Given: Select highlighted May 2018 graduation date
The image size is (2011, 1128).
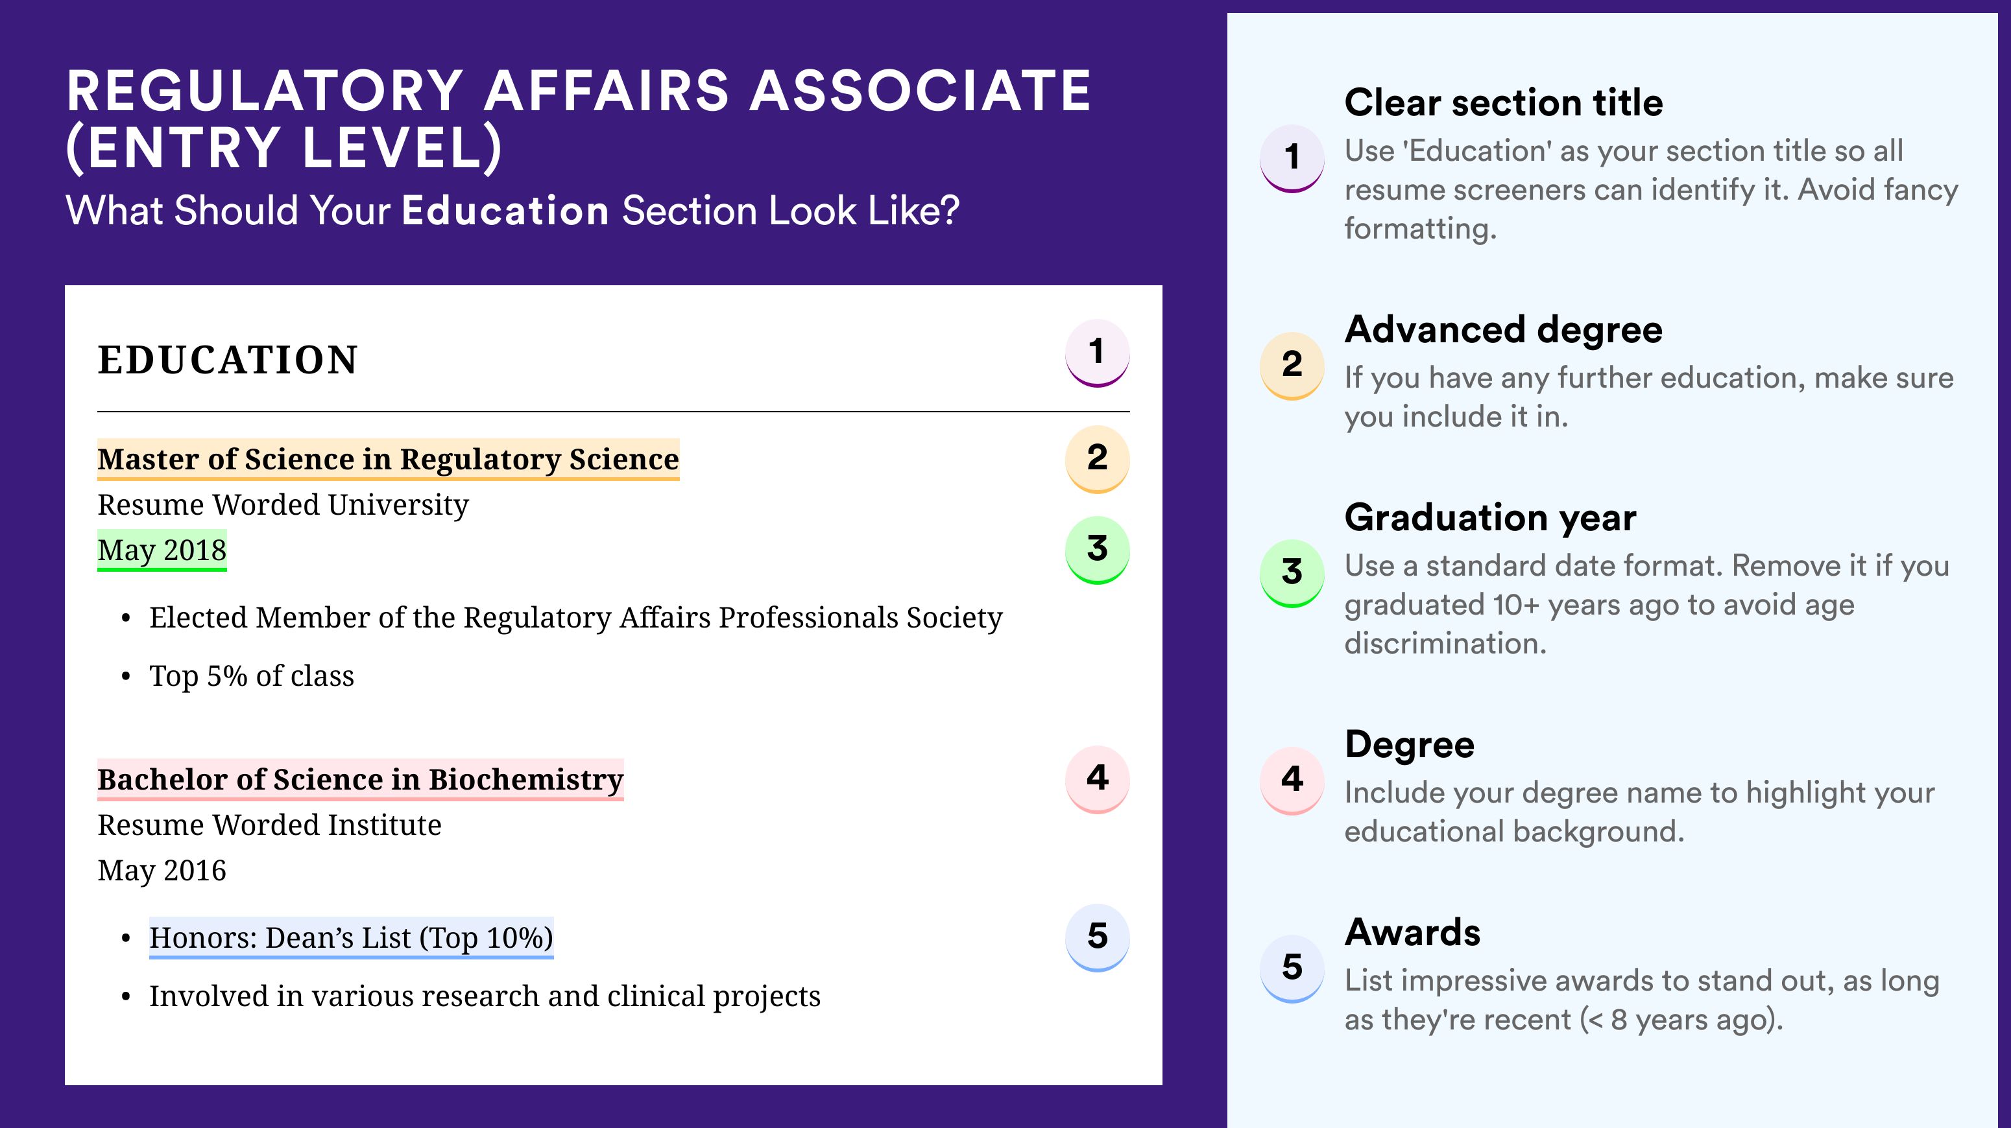Looking at the screenshot, I should [162, 550].
